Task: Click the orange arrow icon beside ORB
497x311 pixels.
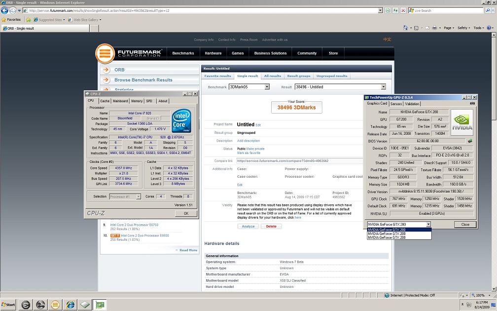Action: point(106,70)
